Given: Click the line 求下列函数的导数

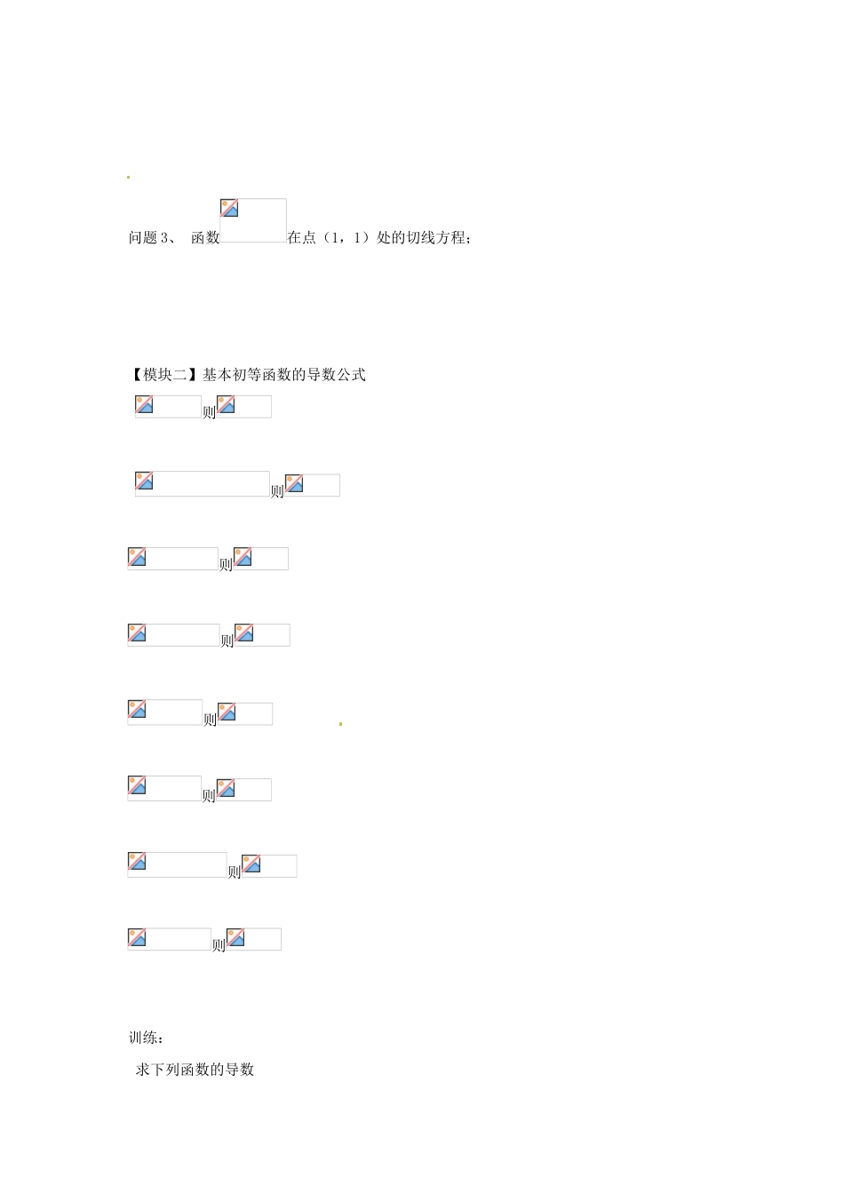Looking at the screenshot, I should pos(195,1070).
